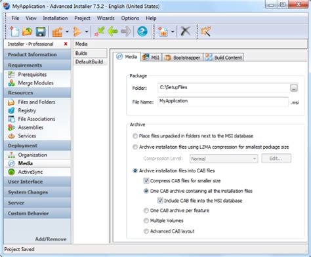The image size is (311, 257).
Task: Toggle Compress CAB files for smaller size
Action: (x=146, y=181)
